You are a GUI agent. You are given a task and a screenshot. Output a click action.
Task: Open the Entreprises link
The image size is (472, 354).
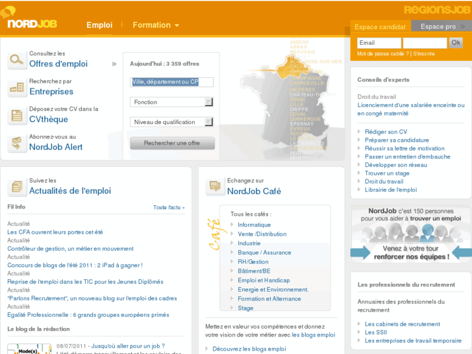51,92
